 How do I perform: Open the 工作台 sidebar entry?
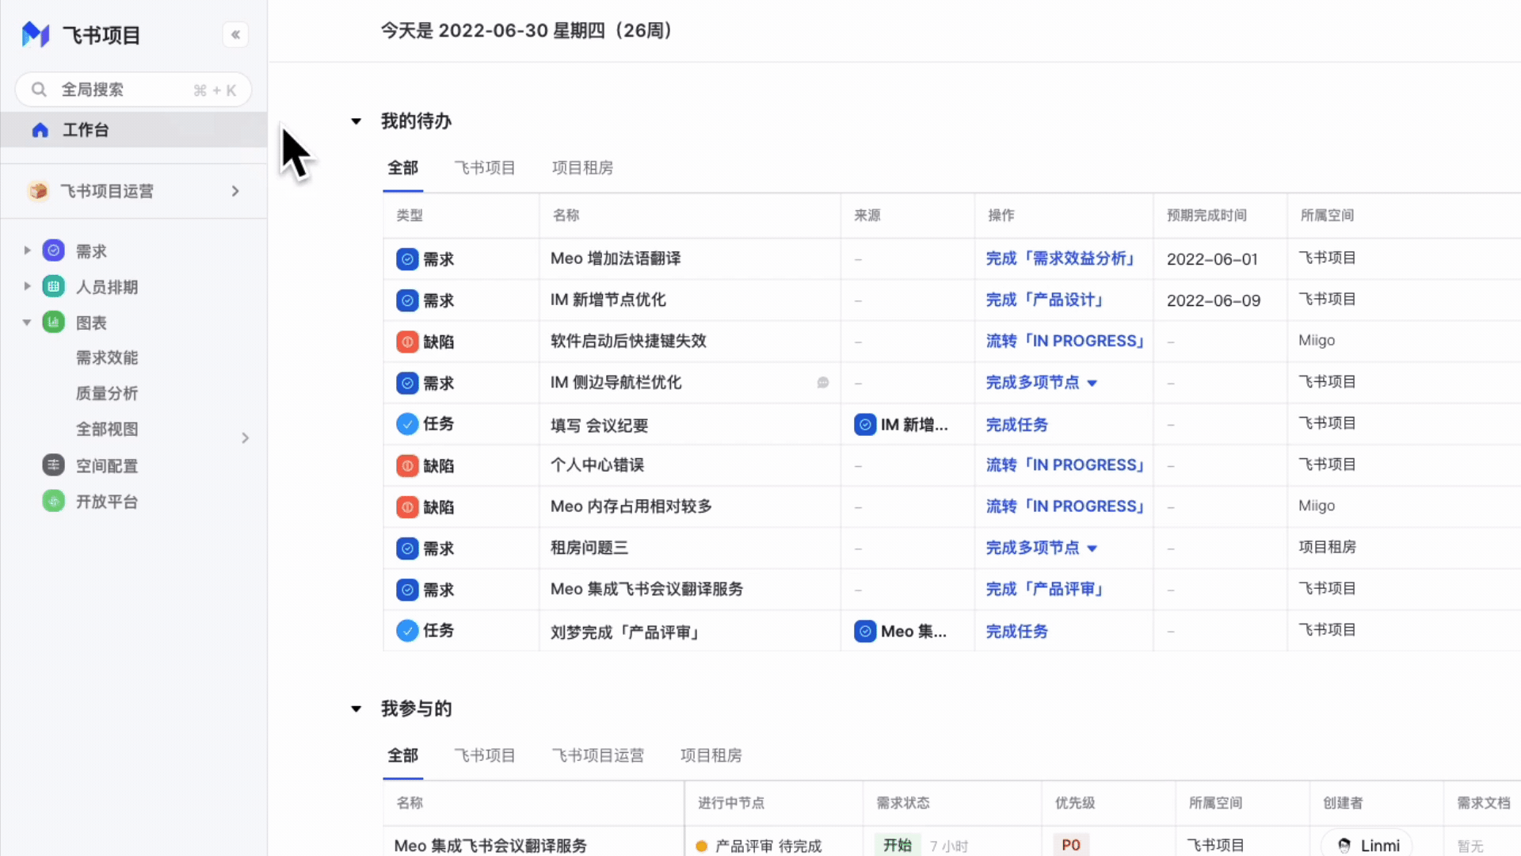(x=133, y=130)
